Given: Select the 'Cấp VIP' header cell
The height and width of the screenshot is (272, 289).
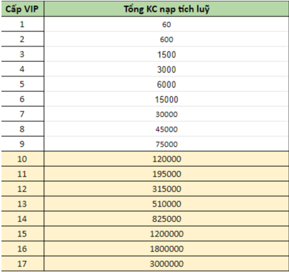Looking at the screenshot, I should pyautogui.click(x=23, y=9).
